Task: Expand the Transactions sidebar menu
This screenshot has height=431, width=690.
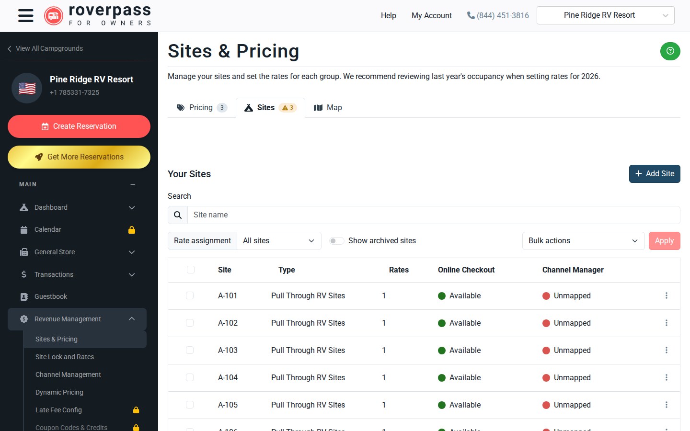Action: [77, 274]
